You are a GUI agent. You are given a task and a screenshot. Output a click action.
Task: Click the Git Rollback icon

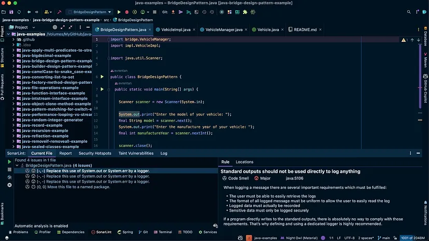tap(212, 12)
